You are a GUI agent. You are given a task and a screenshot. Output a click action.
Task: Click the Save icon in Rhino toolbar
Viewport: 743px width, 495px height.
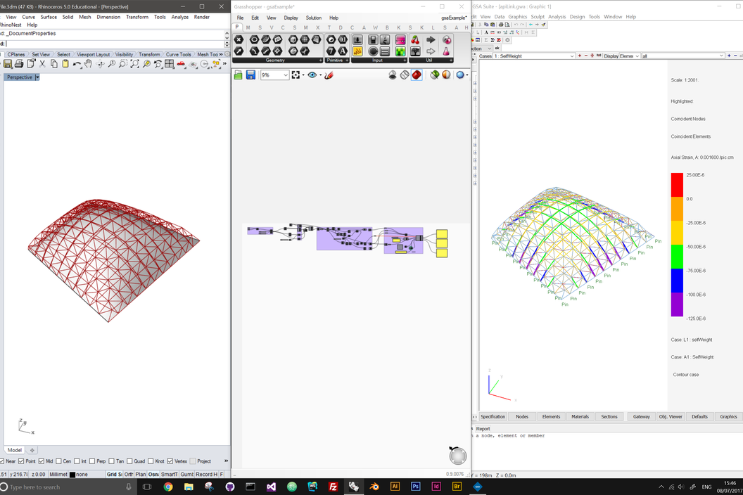click(x=8, y=64)
